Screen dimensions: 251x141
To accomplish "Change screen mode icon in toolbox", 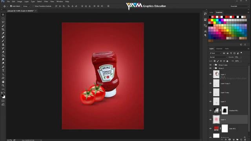I will [3, 105].
